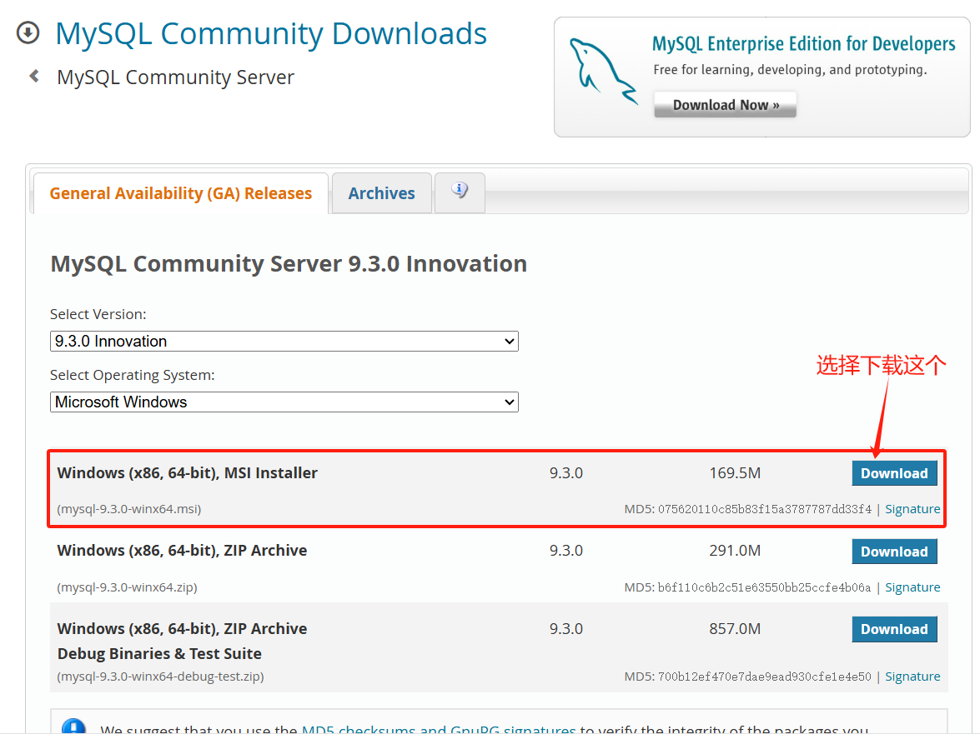Open Signature link for mysql-9.3.0-winx64.zip
This screenshot has width=980, height=734.
[912, 587]
